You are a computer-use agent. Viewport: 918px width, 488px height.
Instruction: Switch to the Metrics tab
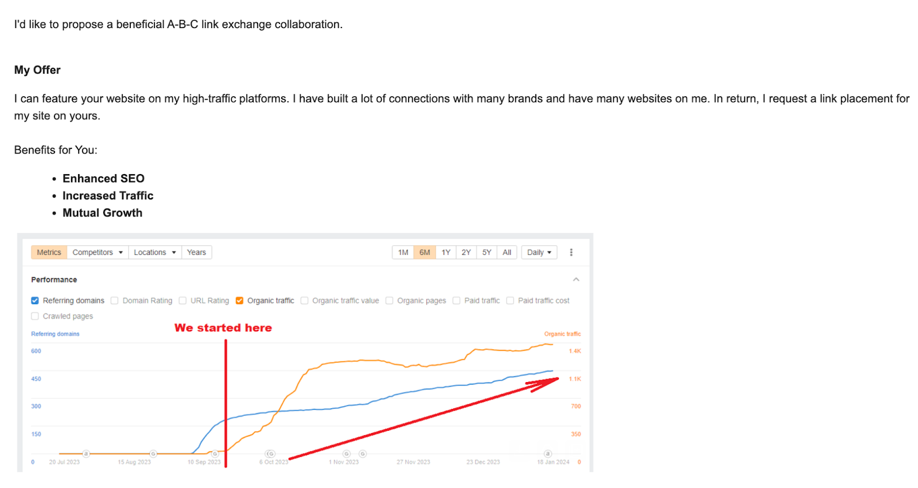click(x=49, y=253)
